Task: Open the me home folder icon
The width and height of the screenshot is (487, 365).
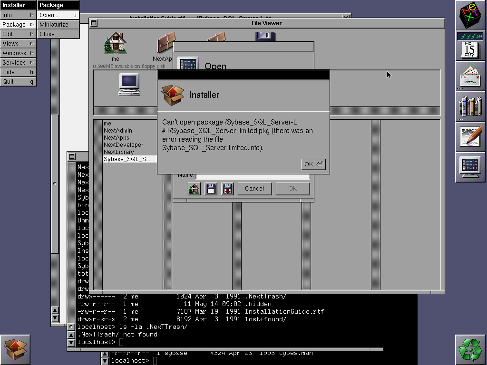Action: pos(115,44)
